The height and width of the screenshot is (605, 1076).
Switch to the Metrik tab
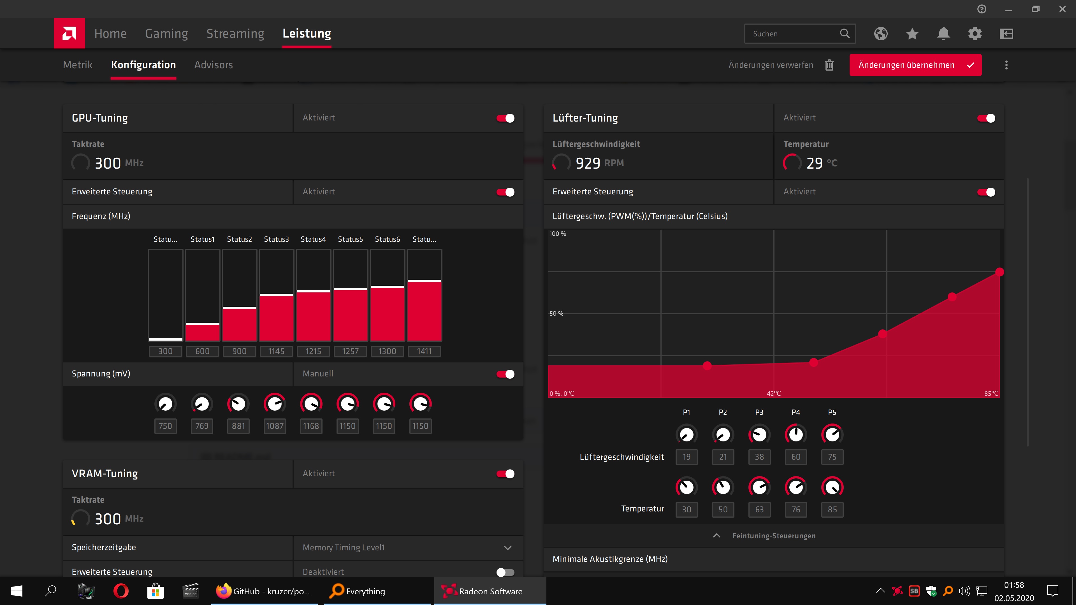(x=78, y=65)
